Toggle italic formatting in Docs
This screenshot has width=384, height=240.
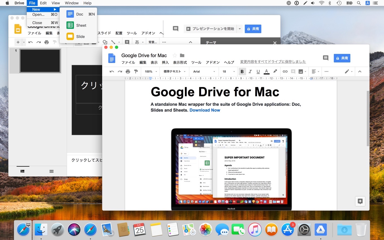(250, 71)
